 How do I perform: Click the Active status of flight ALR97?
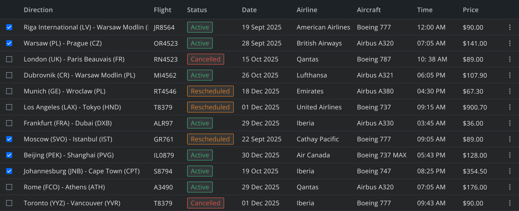pyautogui.click(x=199, y=123)
